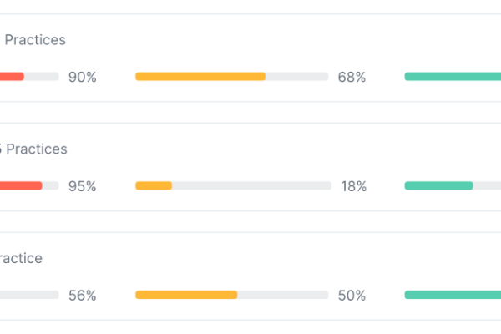Image resolution: width=501 pixels, height=334 pixels.
Task: Select the 95% percentage label
Action: (x=83, y=186)
